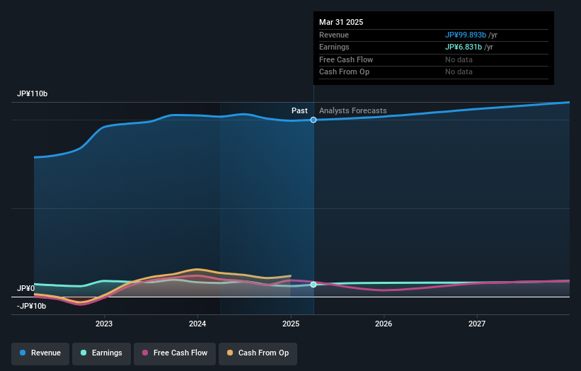This screenshot has height=371, width=581.
Task: Toggle the Revenue legend series
Action: [x=40, y=353]
